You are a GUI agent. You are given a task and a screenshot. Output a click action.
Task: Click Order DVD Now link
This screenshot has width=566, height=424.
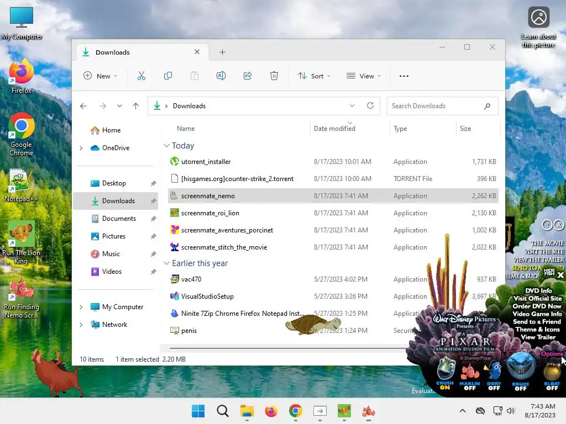(537, 306)
